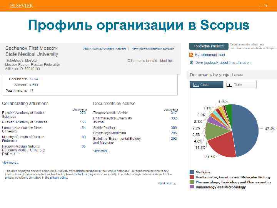
Task: Open Pharmaceutical Chemistry Journal source
Action: pos(113,120)
